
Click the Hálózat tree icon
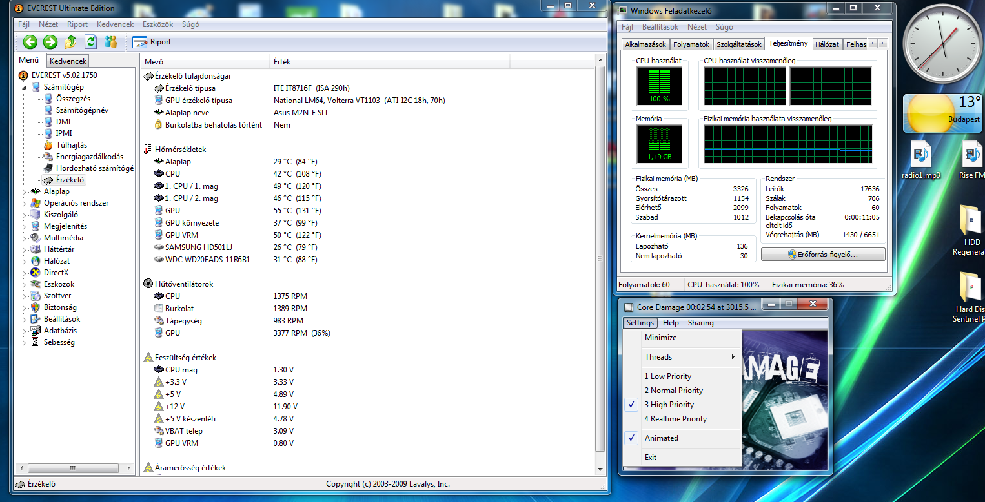coord(36,261)
